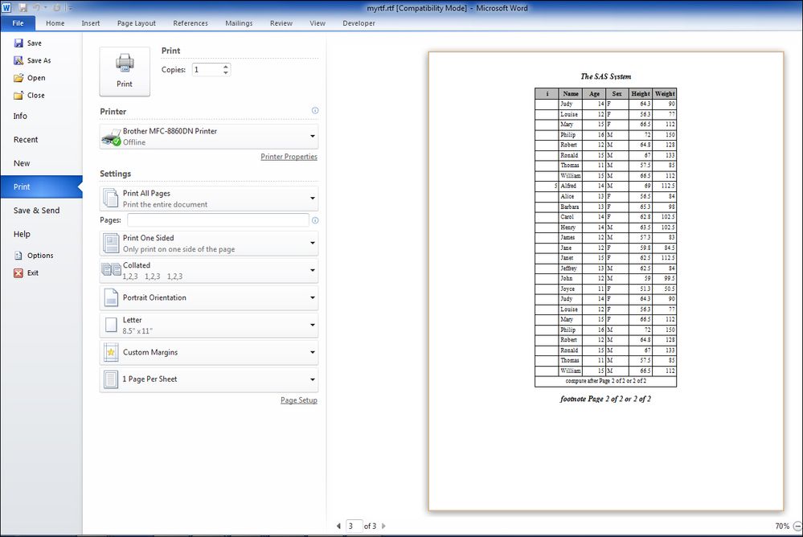Switch to the Page Layout ribbon tab
Viewport: 803px width, 537px height.
tap(136, 23)
